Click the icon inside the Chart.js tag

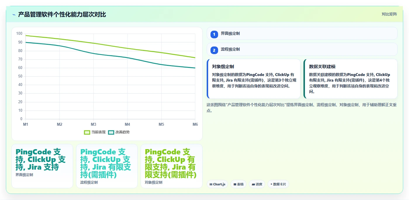(211, 184)
